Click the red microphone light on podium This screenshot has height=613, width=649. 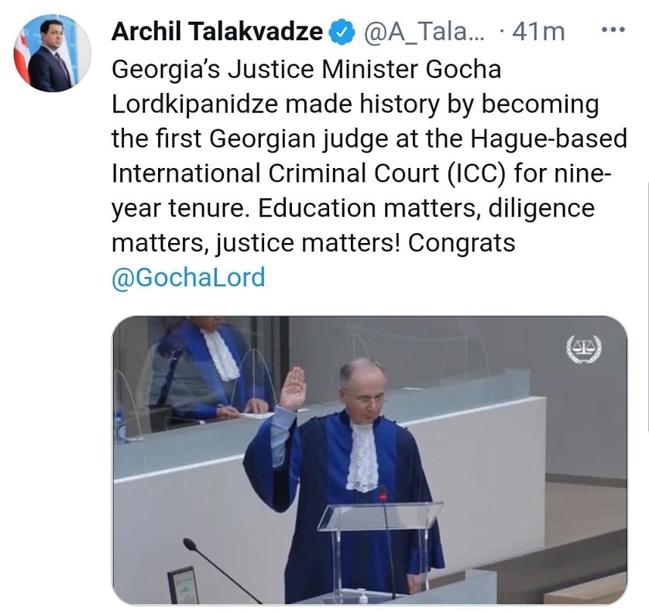coord(383,495)
